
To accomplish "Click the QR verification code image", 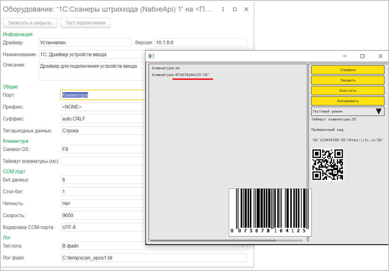I will point(328,164).
